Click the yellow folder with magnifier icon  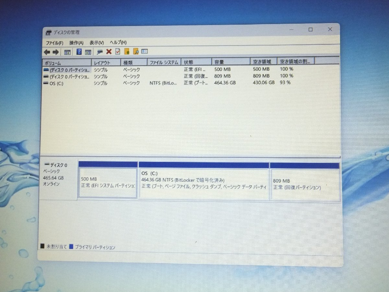(136, 51)
